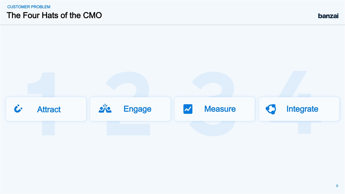Image resolution: width=345 pixels, height=194 pixels.
Task: Select the Integrate label text
Action: coord(302,109)
